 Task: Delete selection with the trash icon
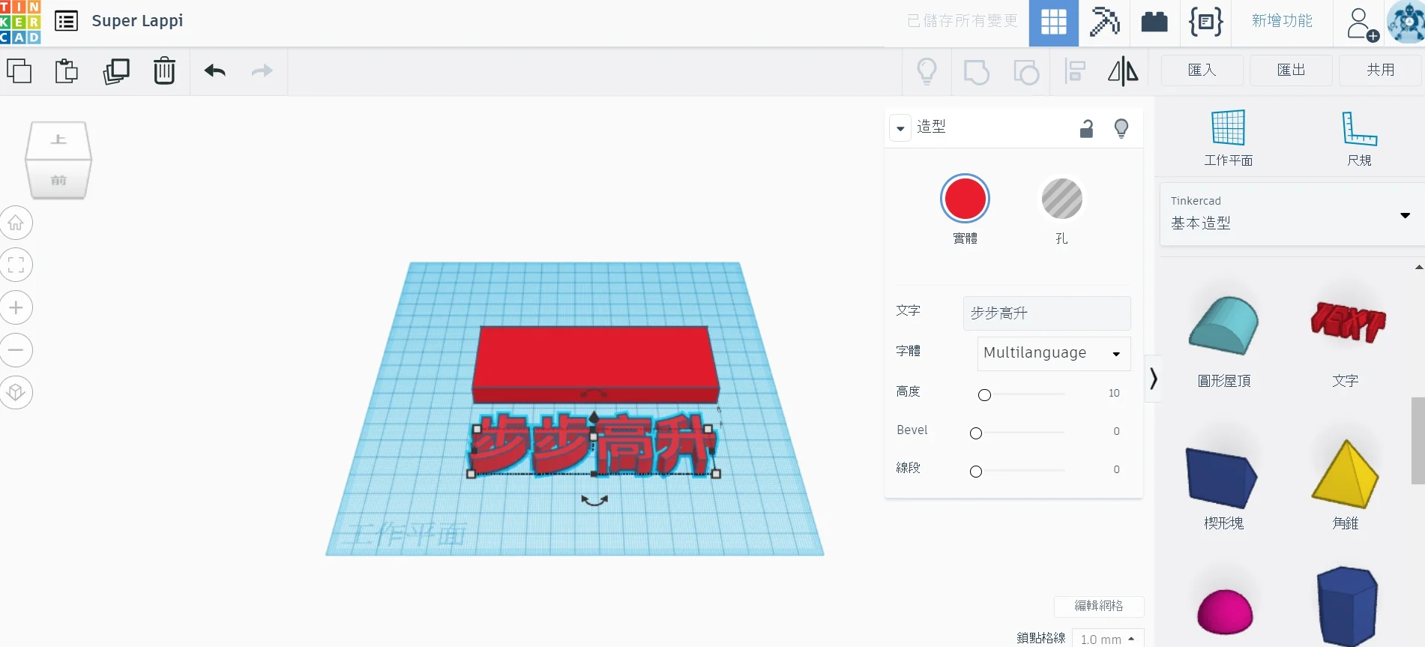click(x=164, y=71)
